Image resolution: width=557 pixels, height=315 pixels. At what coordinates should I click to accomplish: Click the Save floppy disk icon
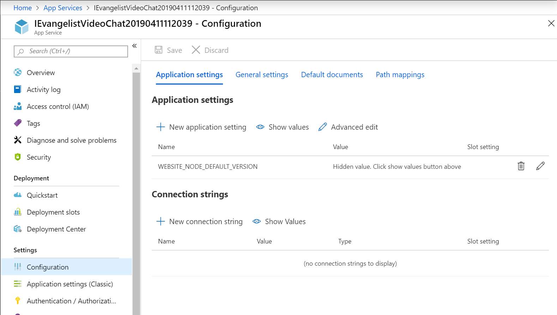[159, 50]
